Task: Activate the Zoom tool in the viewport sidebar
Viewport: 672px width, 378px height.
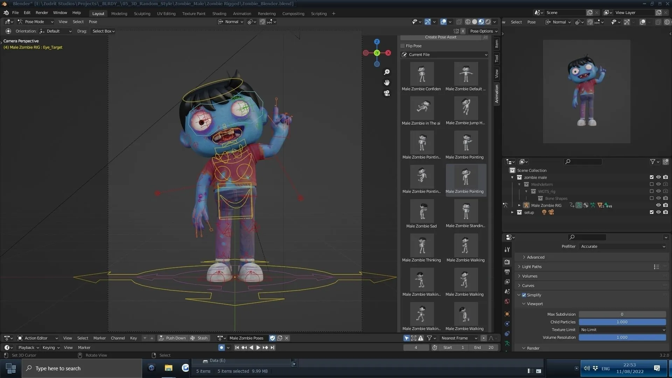Action: (387, 72)
